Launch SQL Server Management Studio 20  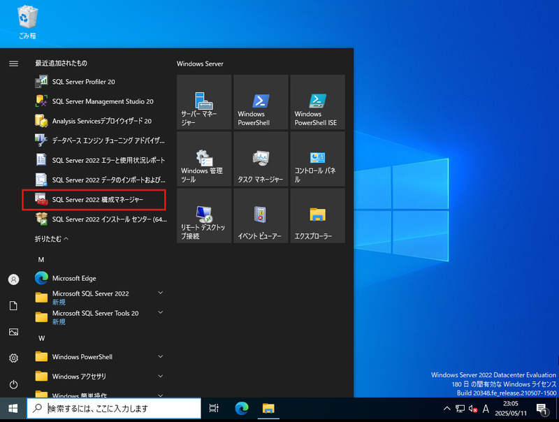(x=96, y=101)
